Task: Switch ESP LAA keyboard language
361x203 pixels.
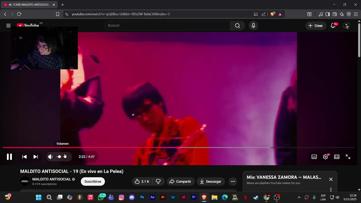Action: point(323,197)
